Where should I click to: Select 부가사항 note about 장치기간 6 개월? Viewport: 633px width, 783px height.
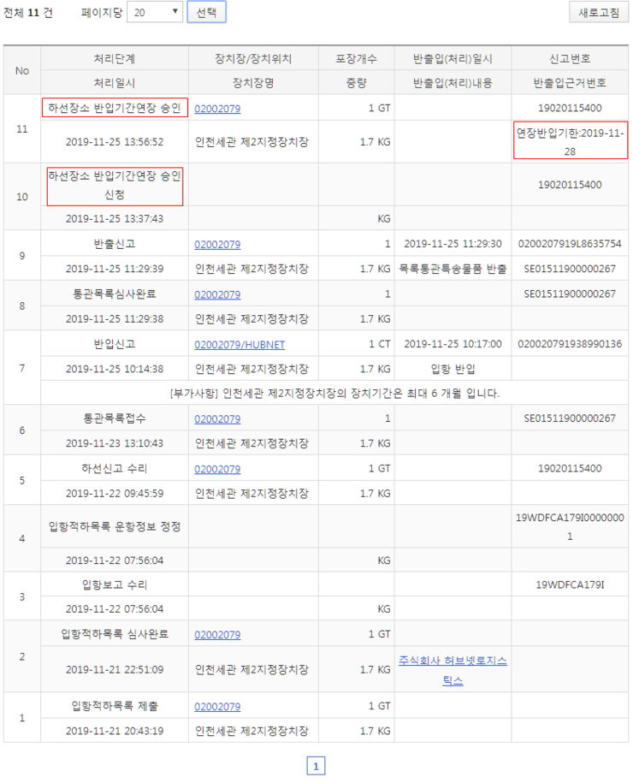334,393
